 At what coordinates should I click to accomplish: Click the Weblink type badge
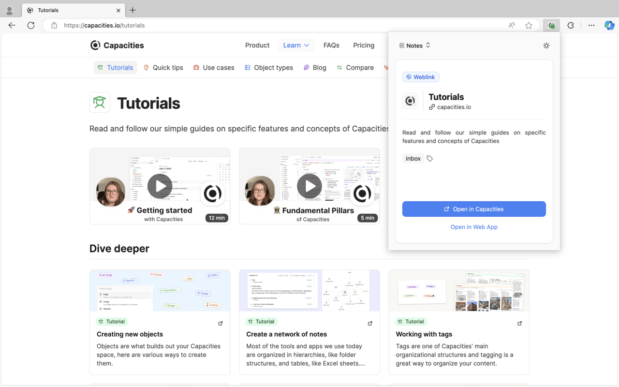point(421,77)
